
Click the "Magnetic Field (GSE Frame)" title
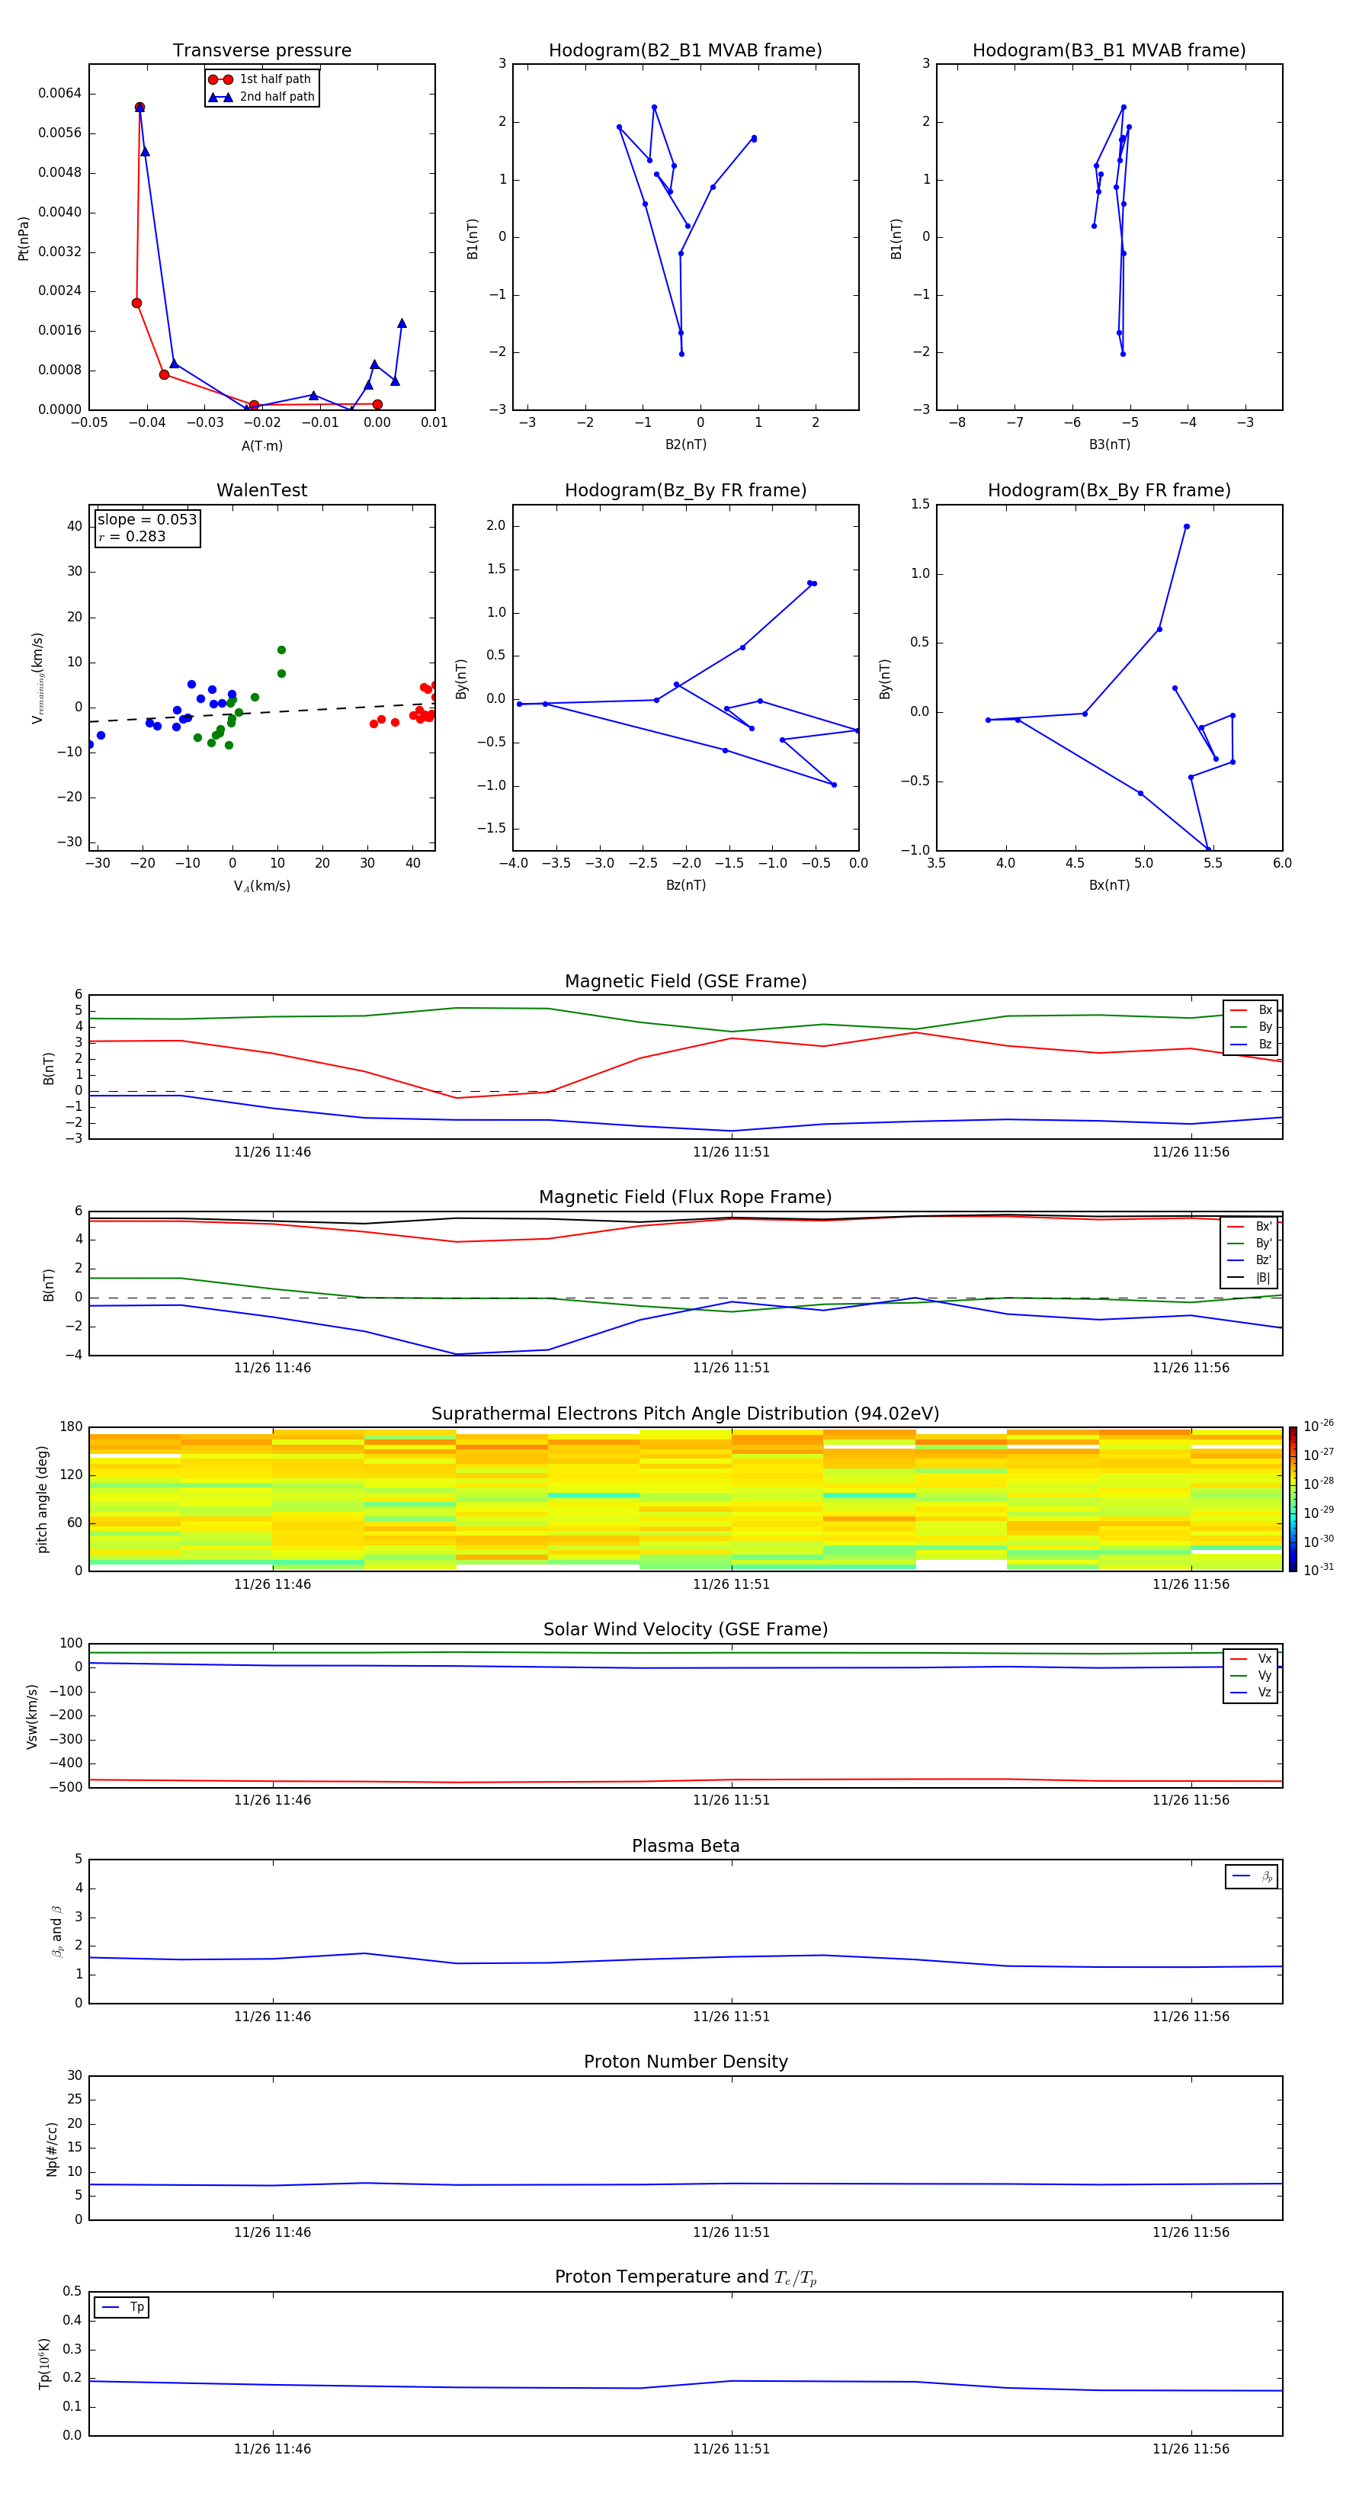[685, 981]
